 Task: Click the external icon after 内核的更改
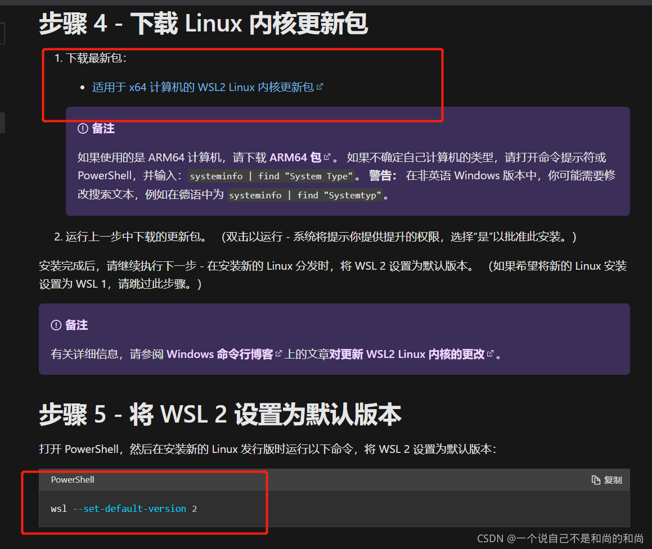point(490,353)
